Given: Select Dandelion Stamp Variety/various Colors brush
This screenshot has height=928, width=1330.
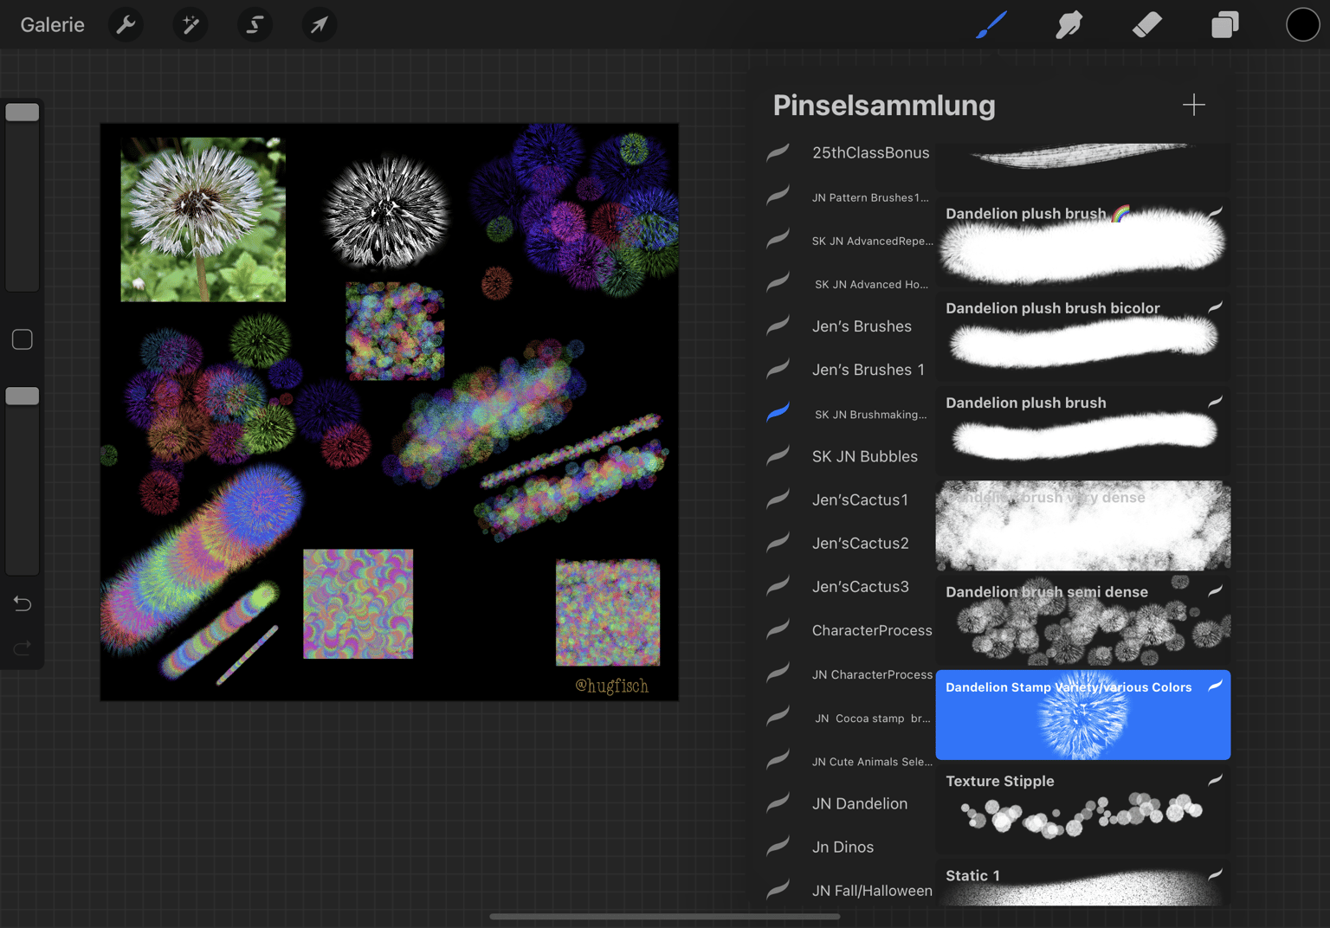Looking at the screenshot, I should click(1082, 715).
